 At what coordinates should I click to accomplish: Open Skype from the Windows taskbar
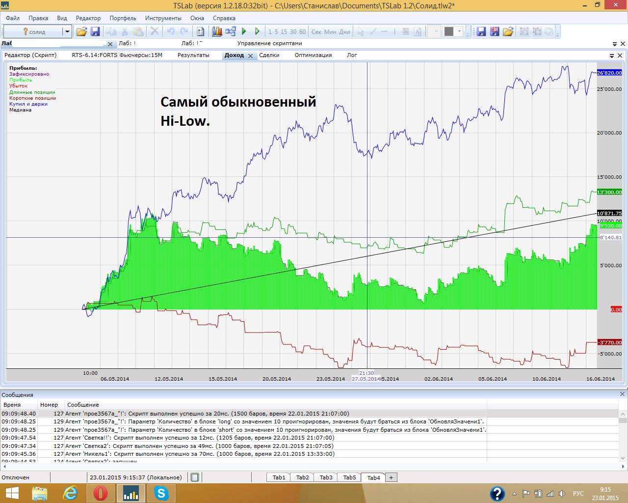click(x=161, y=493)
